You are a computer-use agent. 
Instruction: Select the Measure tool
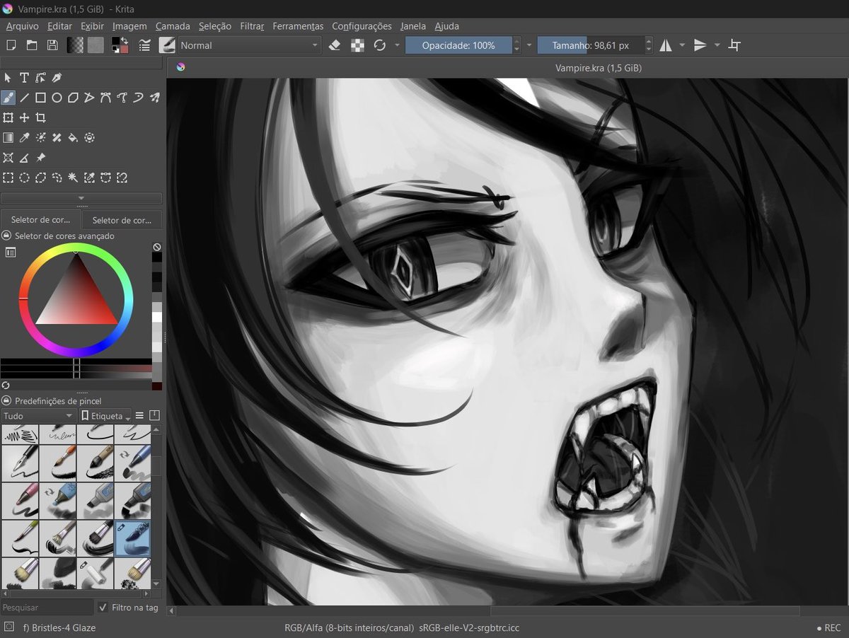coord(24,158)
